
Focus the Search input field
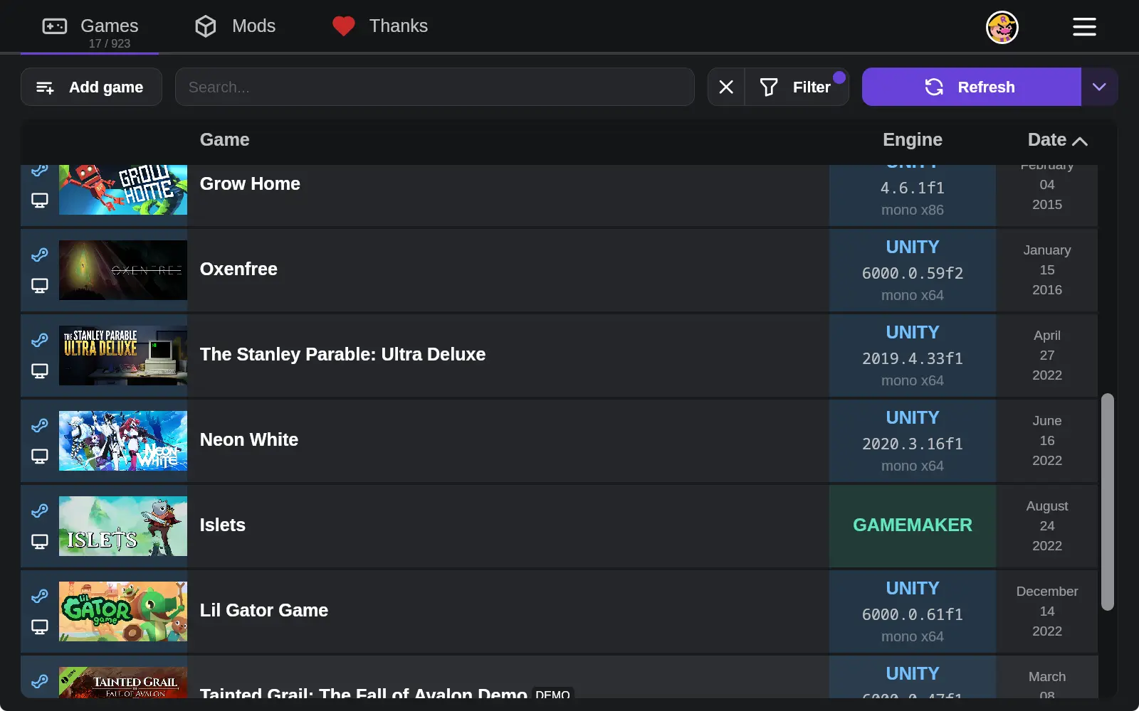point(435,87)
